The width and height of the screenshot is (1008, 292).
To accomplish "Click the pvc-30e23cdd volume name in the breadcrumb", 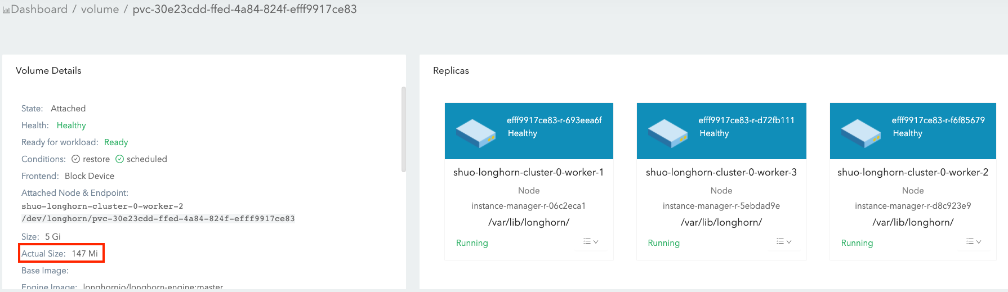I will click(244, 10).
